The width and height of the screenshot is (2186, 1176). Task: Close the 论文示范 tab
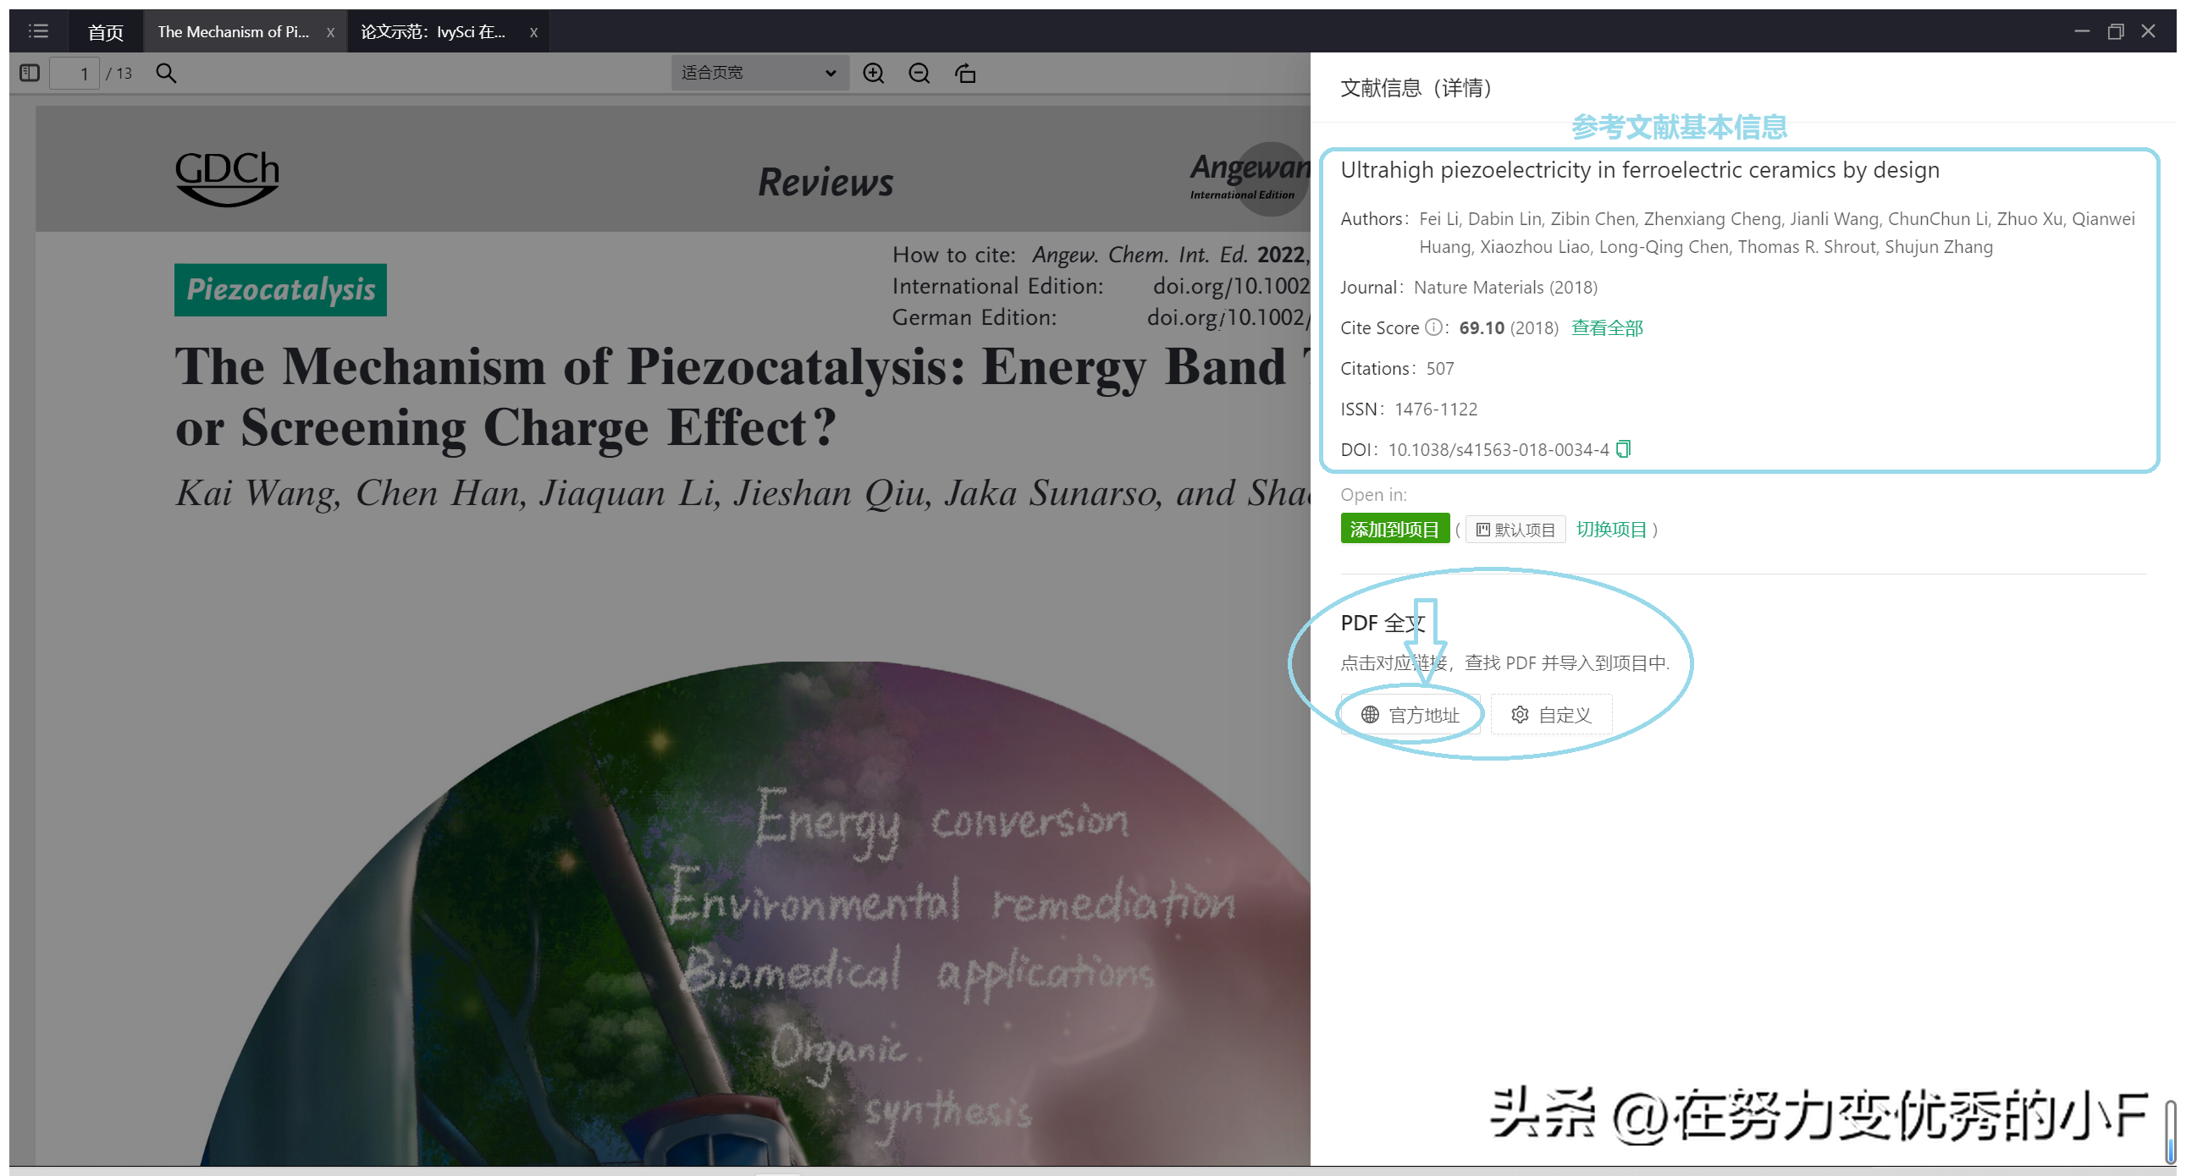coord(533,32)
